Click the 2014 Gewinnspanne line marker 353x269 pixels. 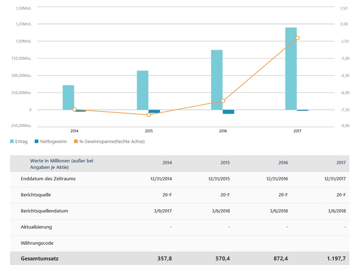point(74,109)
